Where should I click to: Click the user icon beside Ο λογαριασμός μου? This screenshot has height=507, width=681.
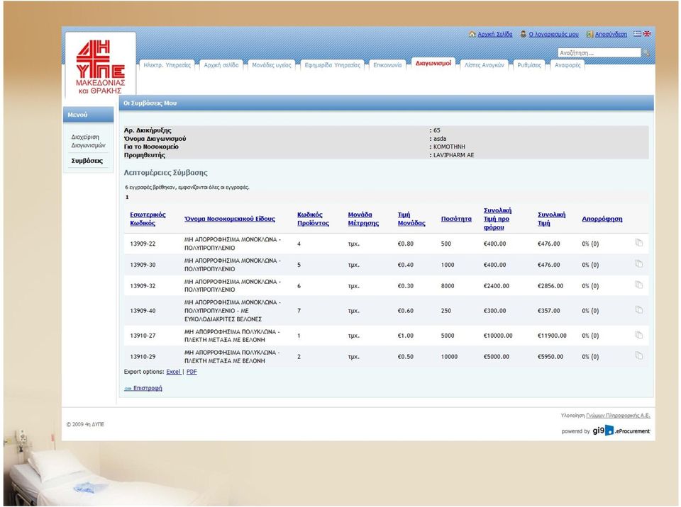tap(524, 34)
